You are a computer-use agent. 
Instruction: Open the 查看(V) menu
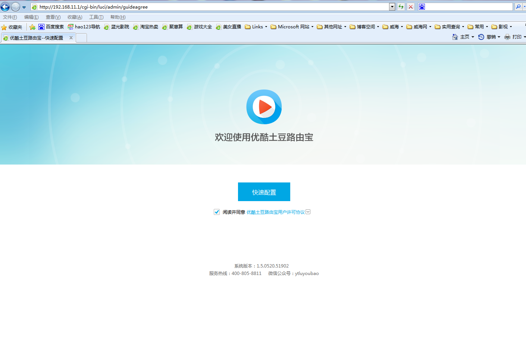click(53, 17)
